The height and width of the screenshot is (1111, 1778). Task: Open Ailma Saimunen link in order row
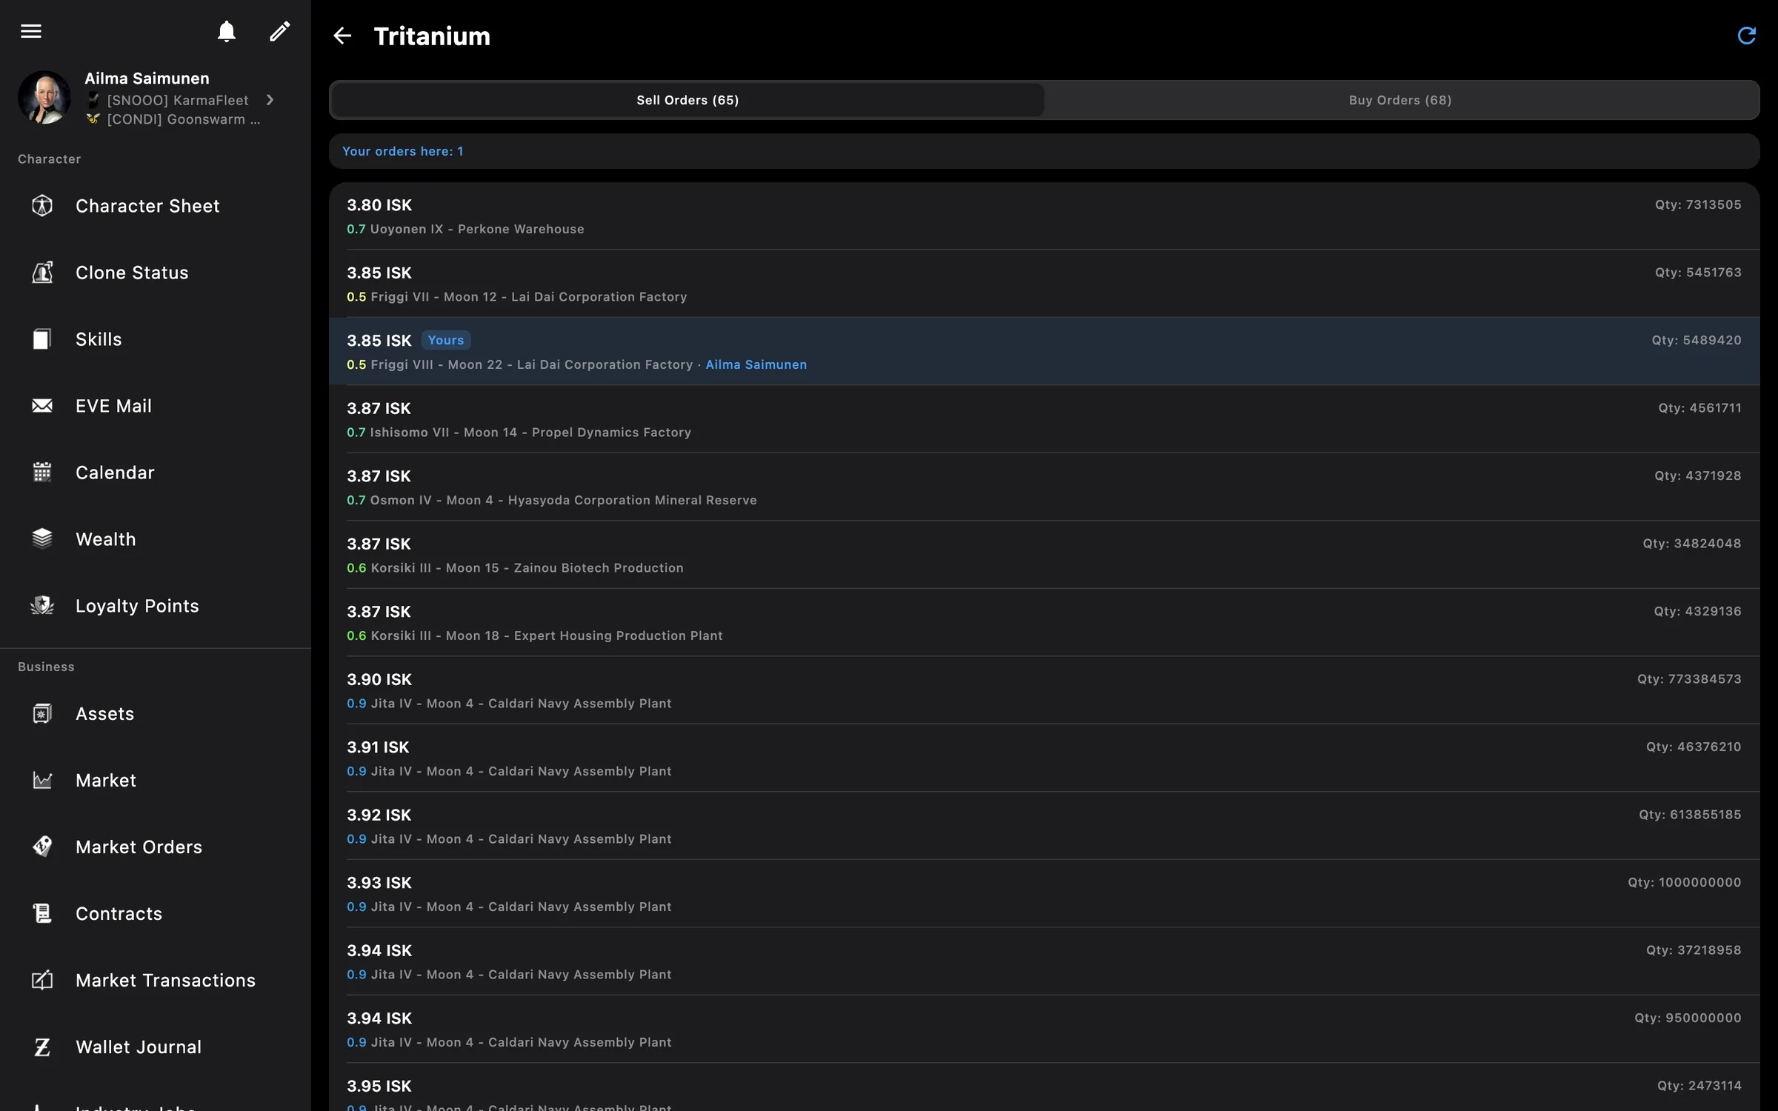pos(756,364)
